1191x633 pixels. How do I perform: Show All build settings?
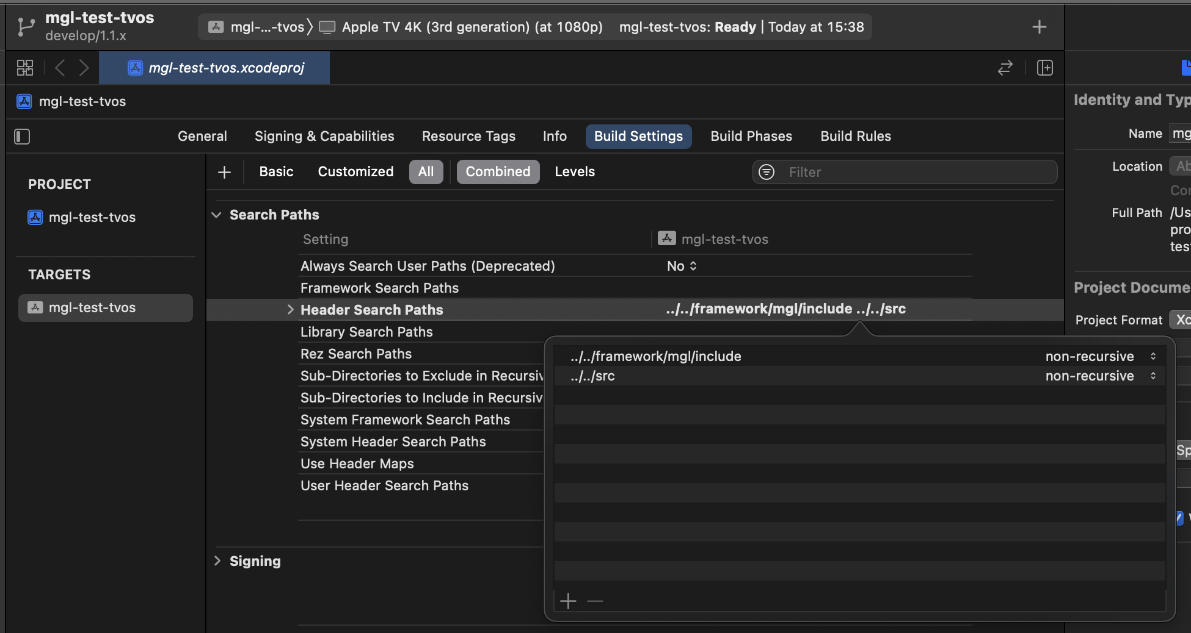(x=426, y=171)
